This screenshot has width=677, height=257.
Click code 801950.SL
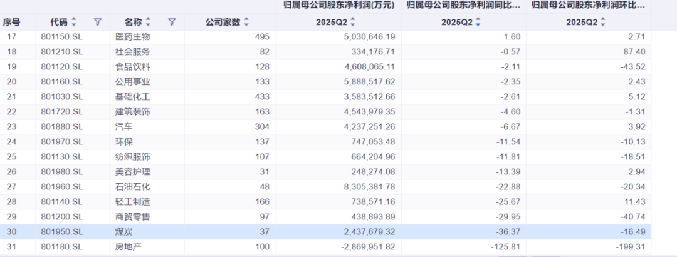[x=61, y=232]
